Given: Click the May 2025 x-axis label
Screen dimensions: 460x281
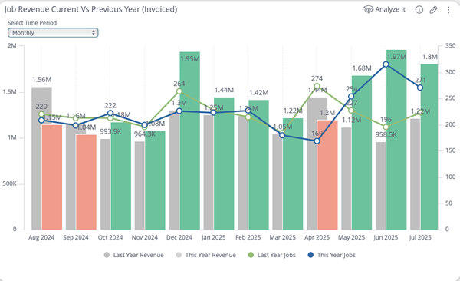Looking at the screenshot, I should [351, 237].
